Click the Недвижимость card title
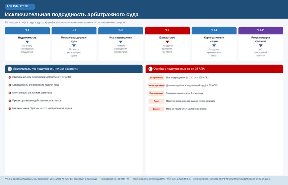The height and width of the screenshot is (185, 288). point(27,38)
